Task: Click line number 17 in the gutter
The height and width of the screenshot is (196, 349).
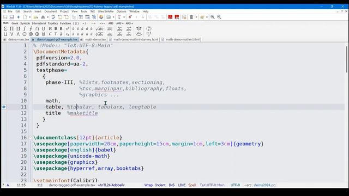Action: click(23, 144)
